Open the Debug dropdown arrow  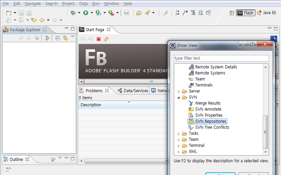pos(79,13)
